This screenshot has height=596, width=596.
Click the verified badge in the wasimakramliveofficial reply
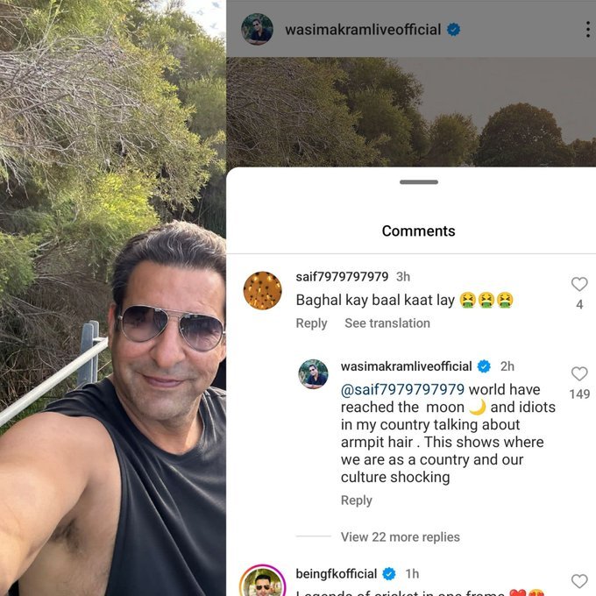pyautogui.click(x=483, y=366)
